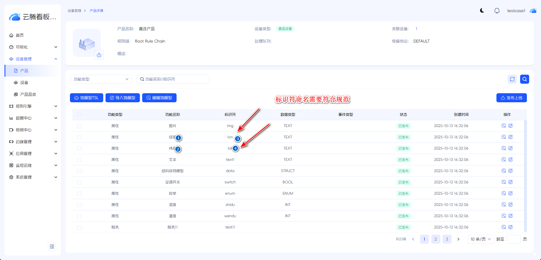The image size is (541, 260).
Task: Click the 导入物模型 button
Action: (122, 98)
